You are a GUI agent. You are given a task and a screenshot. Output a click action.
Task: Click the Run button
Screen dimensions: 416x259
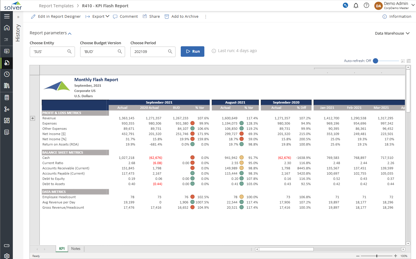(x=192, y=52)
